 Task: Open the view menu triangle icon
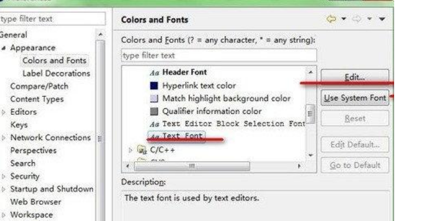click(383, 20)
